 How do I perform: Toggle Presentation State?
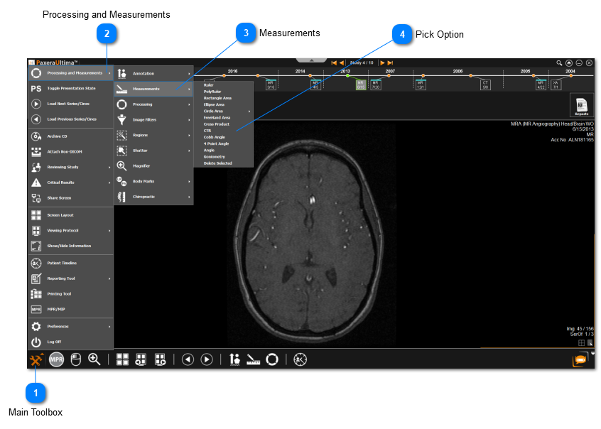(70, 88)
